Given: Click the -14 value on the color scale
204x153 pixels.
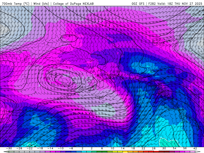Looking at the screenshot, I should point(50,148).
